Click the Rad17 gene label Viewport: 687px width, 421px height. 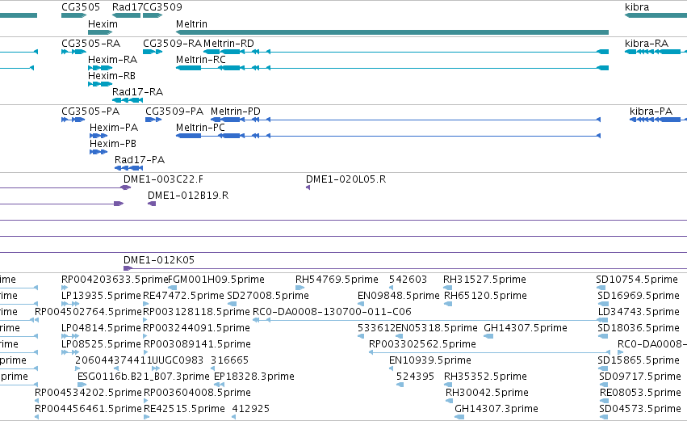[128, 7]
